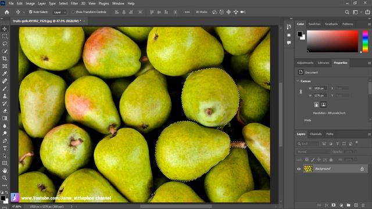Select the Quick Selection tool
The height and width of the screenshot is (209, 372).
(x=5, y=51)
